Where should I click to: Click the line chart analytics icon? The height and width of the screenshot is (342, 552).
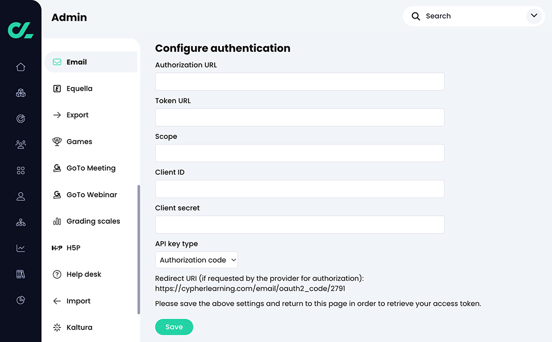pyautogui.click(x=20, y=248)
